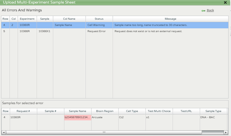Screen dimensions: 231x136
Task: Click the Cell Type column header
Action: coord(132,111)
